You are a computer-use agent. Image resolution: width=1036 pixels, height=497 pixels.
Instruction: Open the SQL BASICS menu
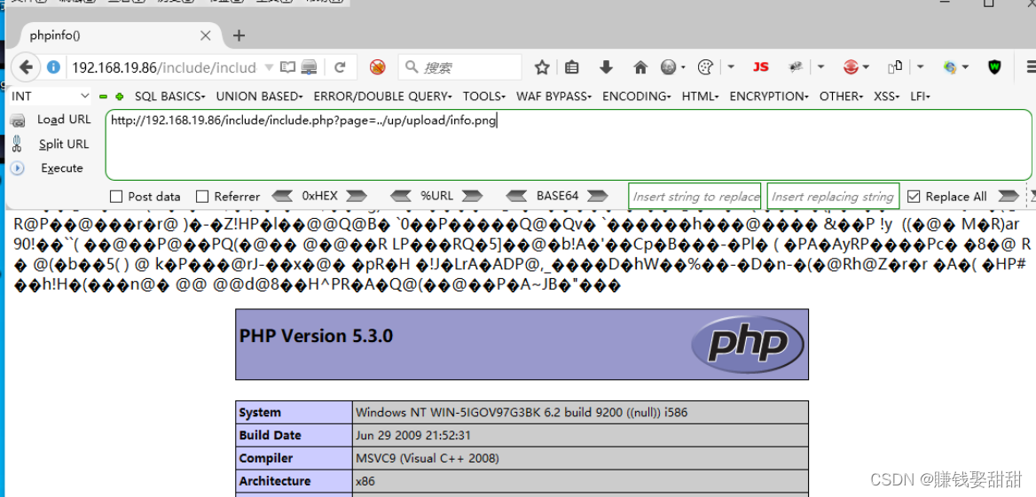tap(169, 97)
